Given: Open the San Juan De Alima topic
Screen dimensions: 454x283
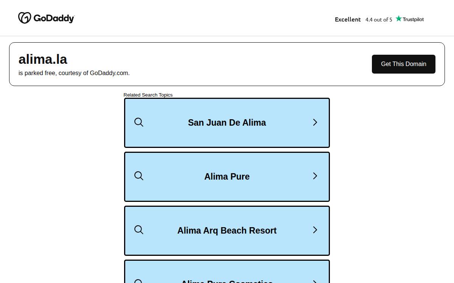Looking at the screenshot, I should point(227,123).
